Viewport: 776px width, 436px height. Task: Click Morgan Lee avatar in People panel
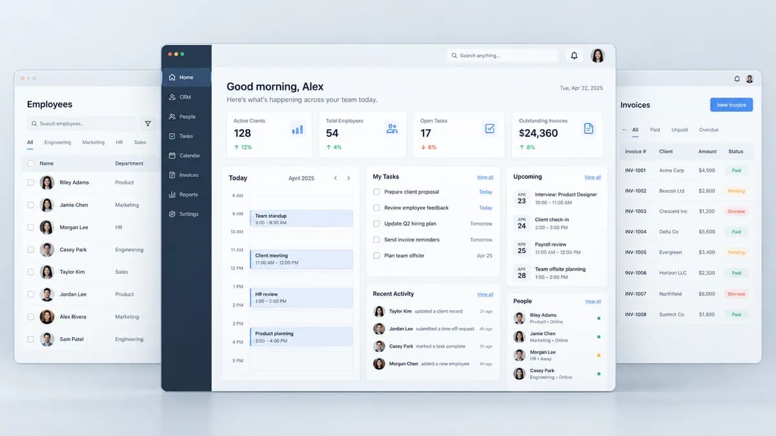(519, 355)
